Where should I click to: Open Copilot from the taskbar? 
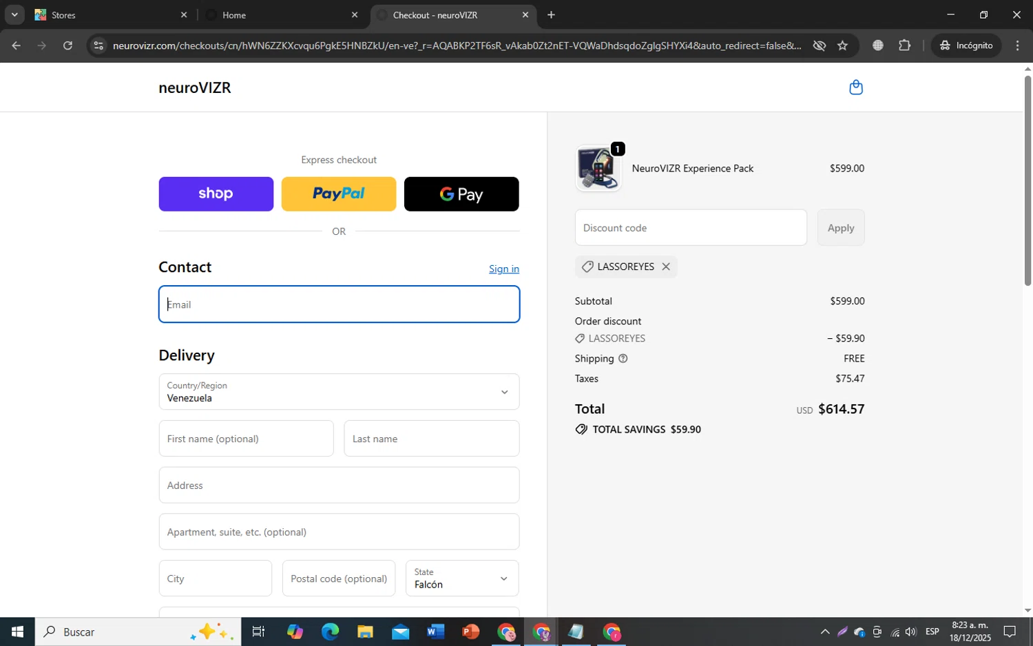point(295,632)
